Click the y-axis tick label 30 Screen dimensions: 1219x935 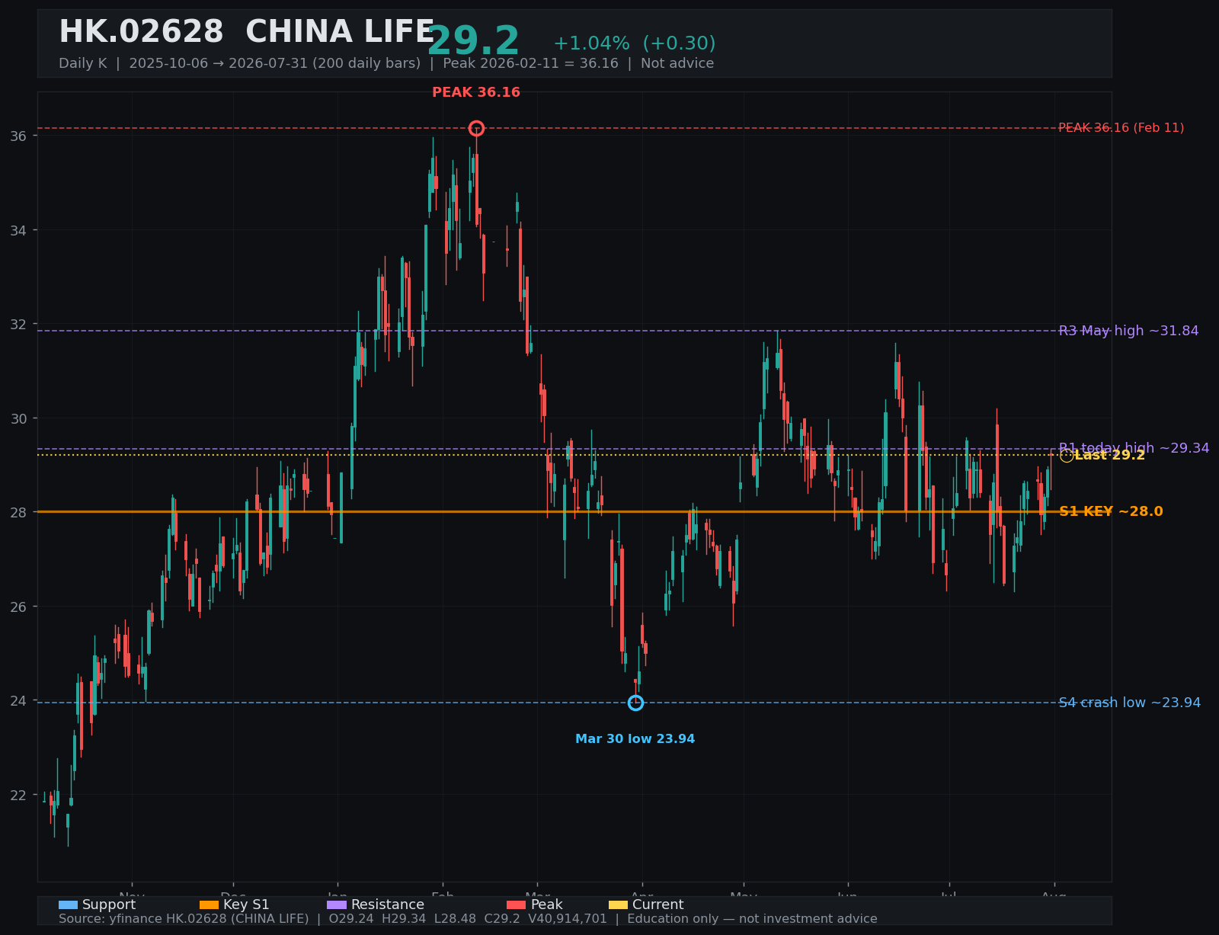pyautogui.click(x=18, y=418)
